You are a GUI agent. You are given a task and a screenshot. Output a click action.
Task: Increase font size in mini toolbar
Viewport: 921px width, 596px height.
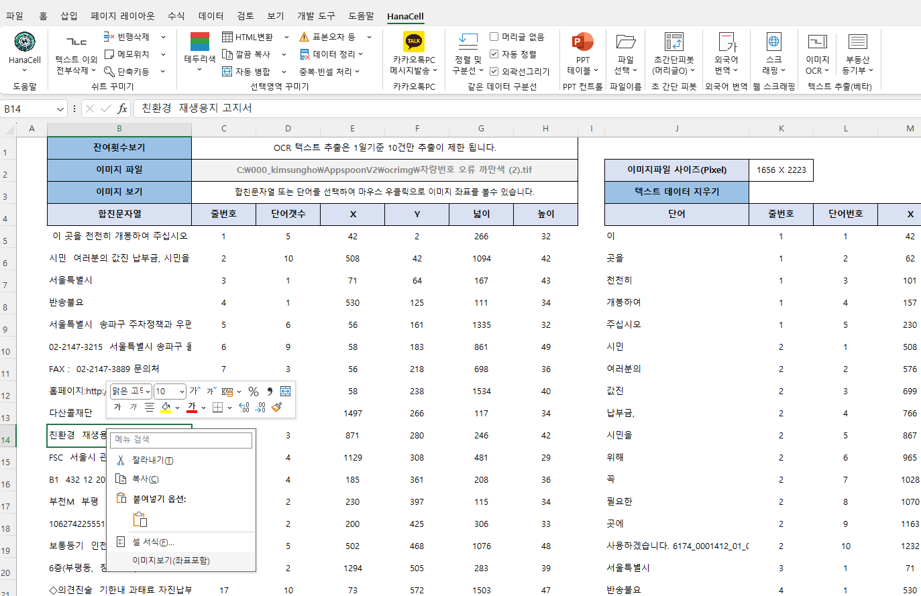195,391
